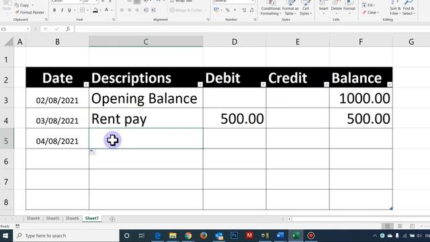Open the Font Color dropdown arrow

[x=112, y=11]
